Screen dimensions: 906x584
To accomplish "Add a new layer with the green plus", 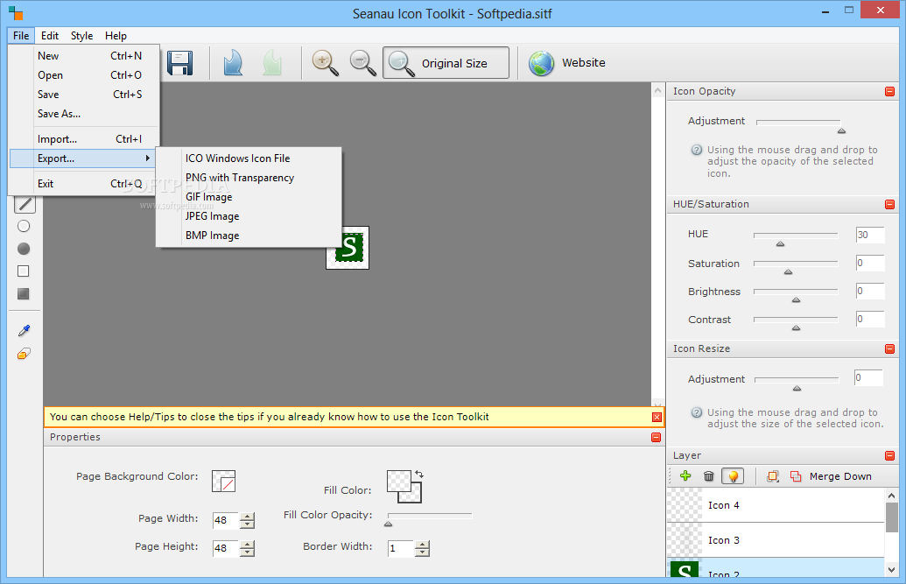I will [685, 476].
